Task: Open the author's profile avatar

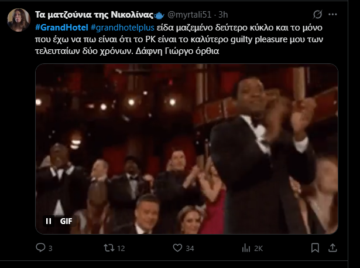Action: click(19, 20)
